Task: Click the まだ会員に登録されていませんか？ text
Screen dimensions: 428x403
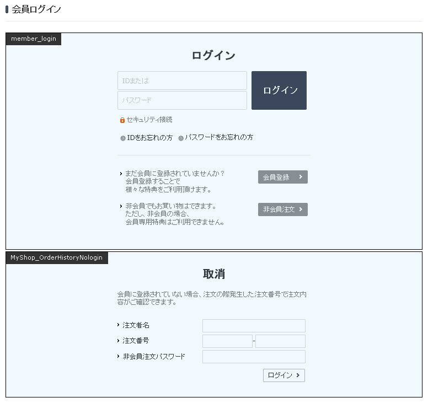Action: tap(175, 174)
